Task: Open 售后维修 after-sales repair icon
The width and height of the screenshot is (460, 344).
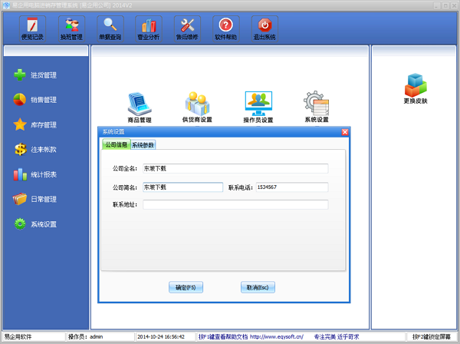Action: [187, 28]
